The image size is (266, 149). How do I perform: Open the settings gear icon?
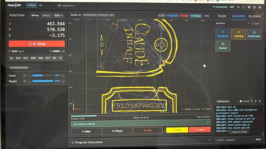coord(260,7)
